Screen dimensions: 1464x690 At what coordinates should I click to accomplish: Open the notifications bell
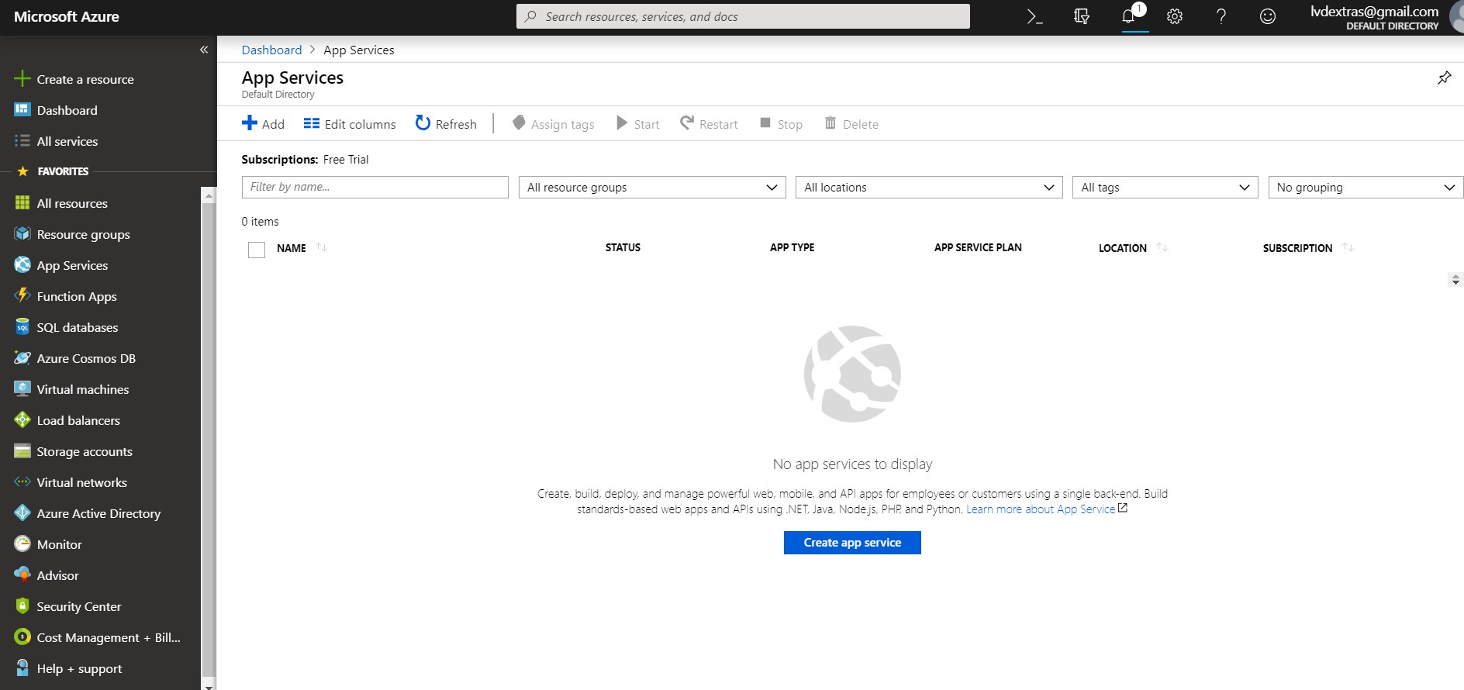click(1129, 16)
